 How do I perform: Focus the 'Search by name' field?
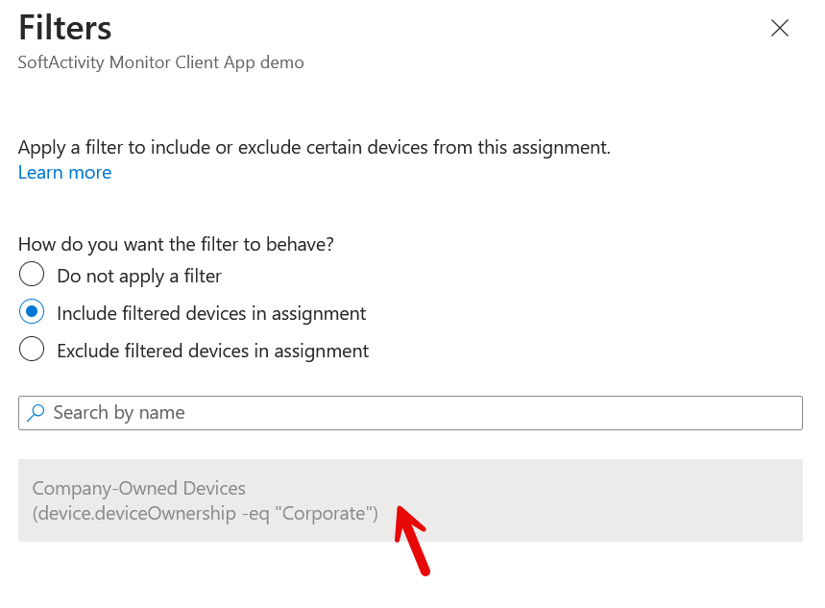(410, 413)
